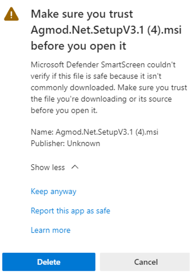Click the "Make sure you trust" heading line
The height and width of the screenshot is (279, 190).
(82, 14)
